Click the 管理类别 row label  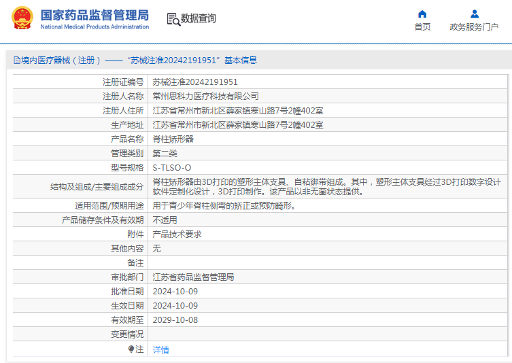(127, 154)
